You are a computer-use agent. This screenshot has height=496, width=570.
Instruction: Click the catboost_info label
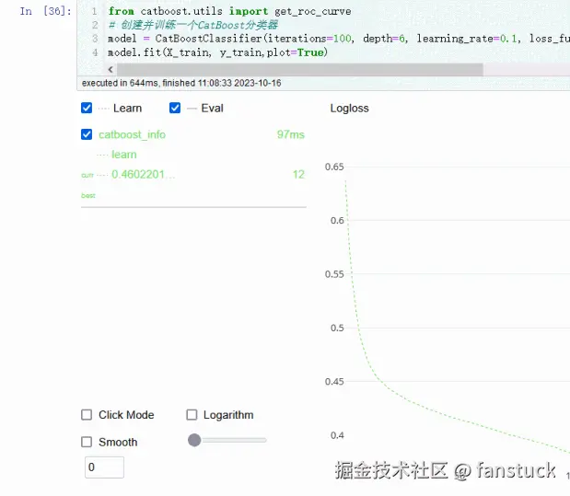(x=132, y=134)
